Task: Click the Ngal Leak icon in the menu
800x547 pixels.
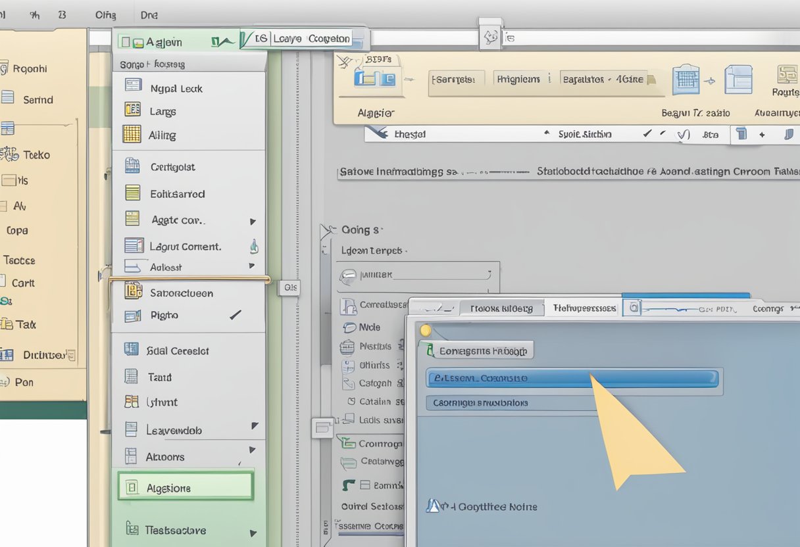Action: pyautogui.click(x=134, y=85)
